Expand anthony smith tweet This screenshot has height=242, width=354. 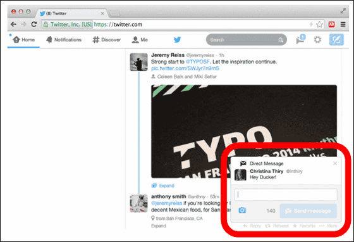[x=159, y=226]
